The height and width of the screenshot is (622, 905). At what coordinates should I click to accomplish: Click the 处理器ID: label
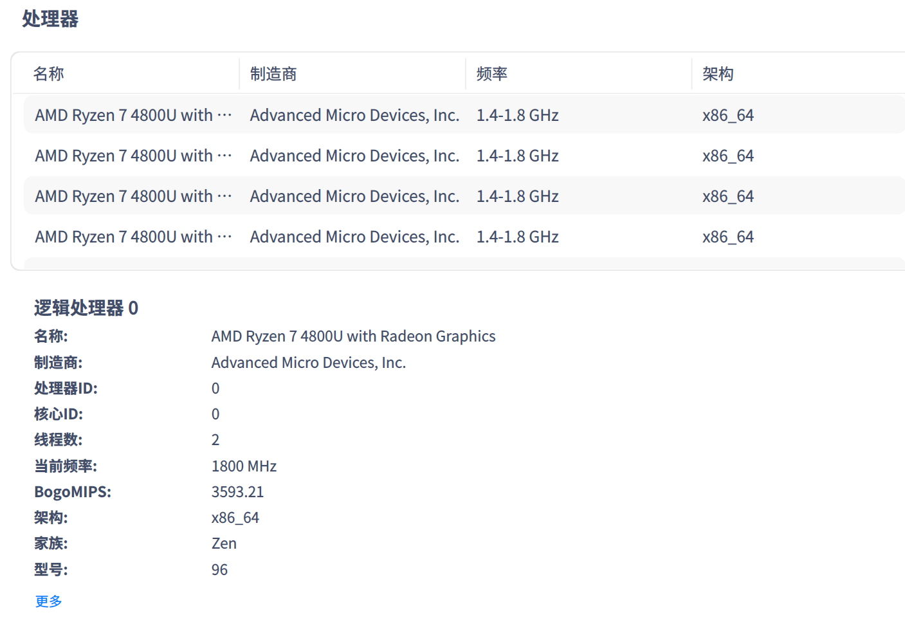(66, 389)
